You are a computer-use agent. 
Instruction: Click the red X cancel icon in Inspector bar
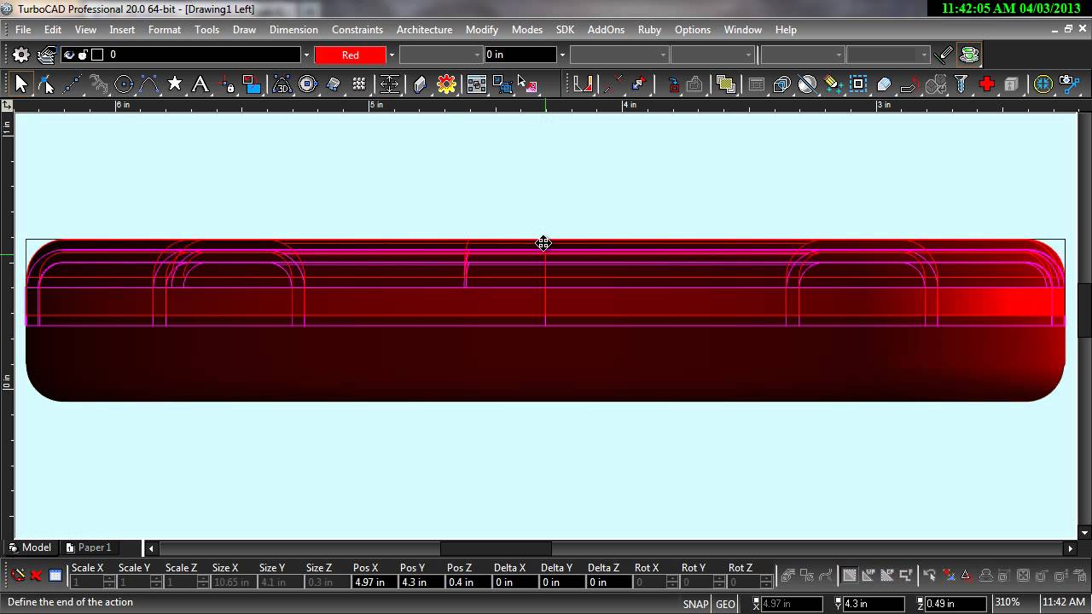click(36, 576)
